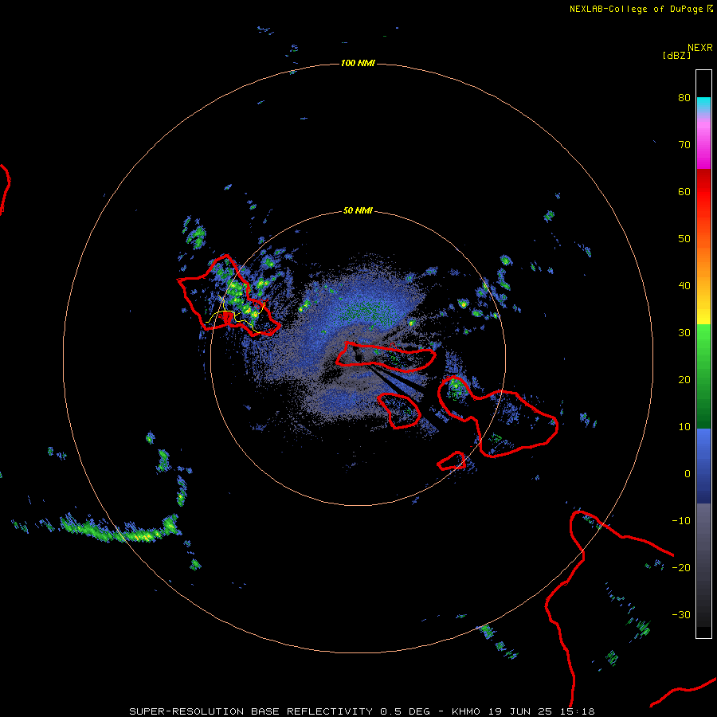Image resolution: width=717 pixels, height=717 pixels.
Task: Click the 20 dBZ scale value
Action: [x=684, y=379]
